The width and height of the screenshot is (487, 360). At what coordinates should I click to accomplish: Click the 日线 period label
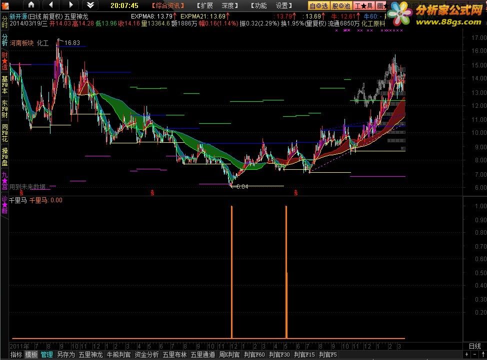pyautogui.click(x=474, y=346)
